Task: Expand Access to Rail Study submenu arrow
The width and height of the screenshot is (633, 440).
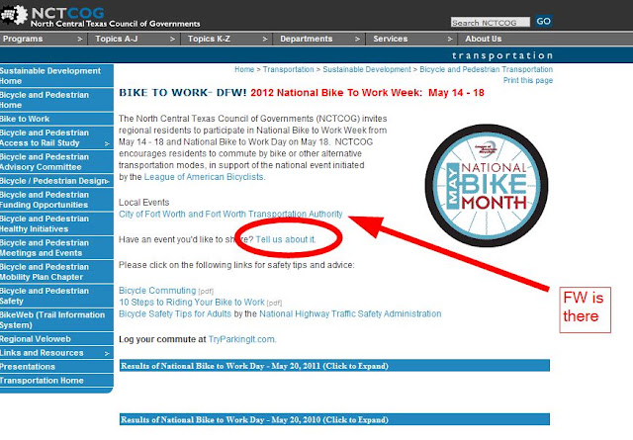Action: coord(107,143)
